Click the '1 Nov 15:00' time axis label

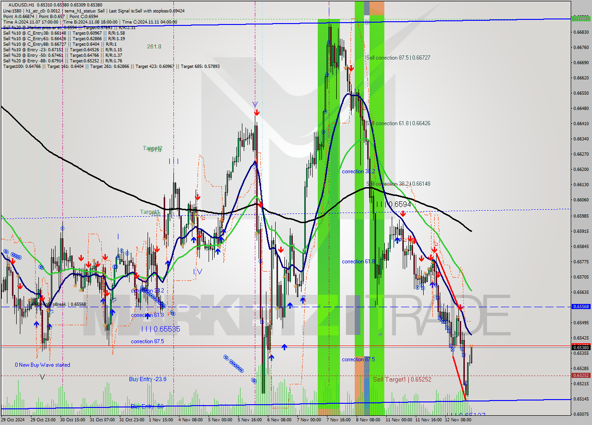(161, 420)
